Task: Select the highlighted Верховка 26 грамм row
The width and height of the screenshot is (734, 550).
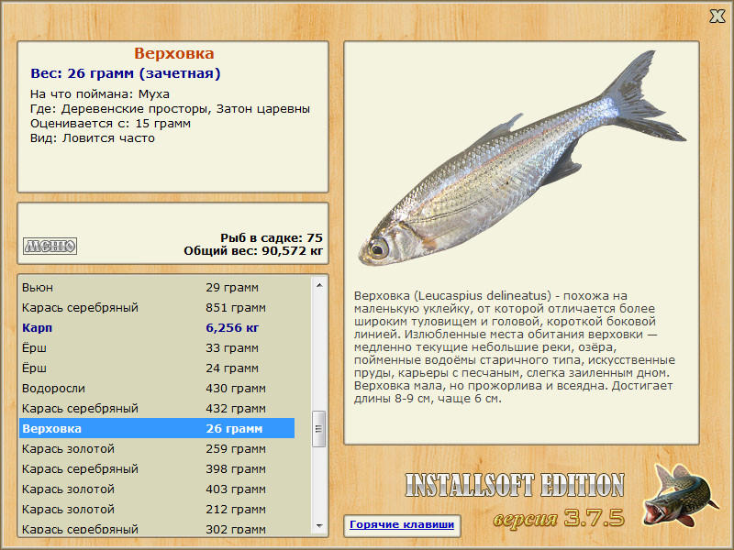Action: point(157,428)
